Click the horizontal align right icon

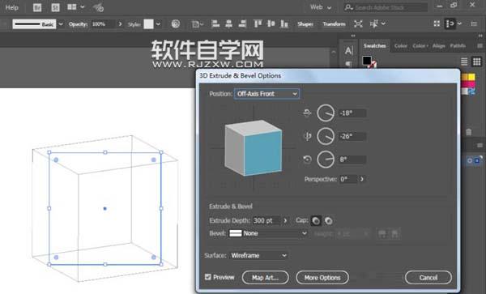243,23
